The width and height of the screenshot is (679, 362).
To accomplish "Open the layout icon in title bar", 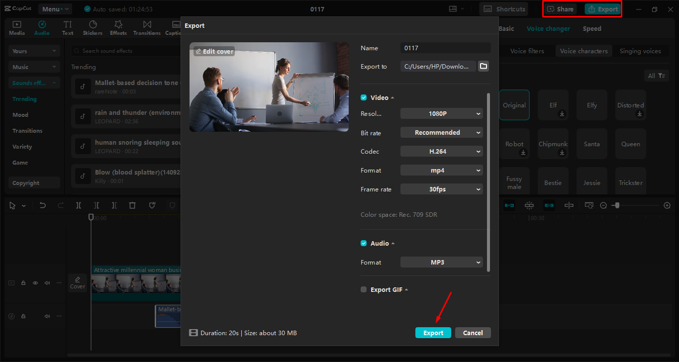I will point(453,9).
